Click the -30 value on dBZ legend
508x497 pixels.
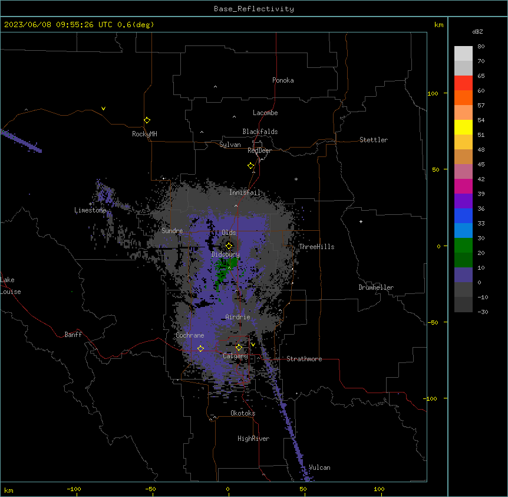tap(483, 312)
